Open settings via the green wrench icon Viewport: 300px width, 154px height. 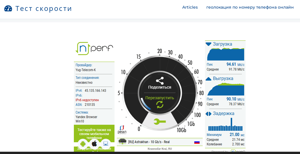[x=160, y=121]
